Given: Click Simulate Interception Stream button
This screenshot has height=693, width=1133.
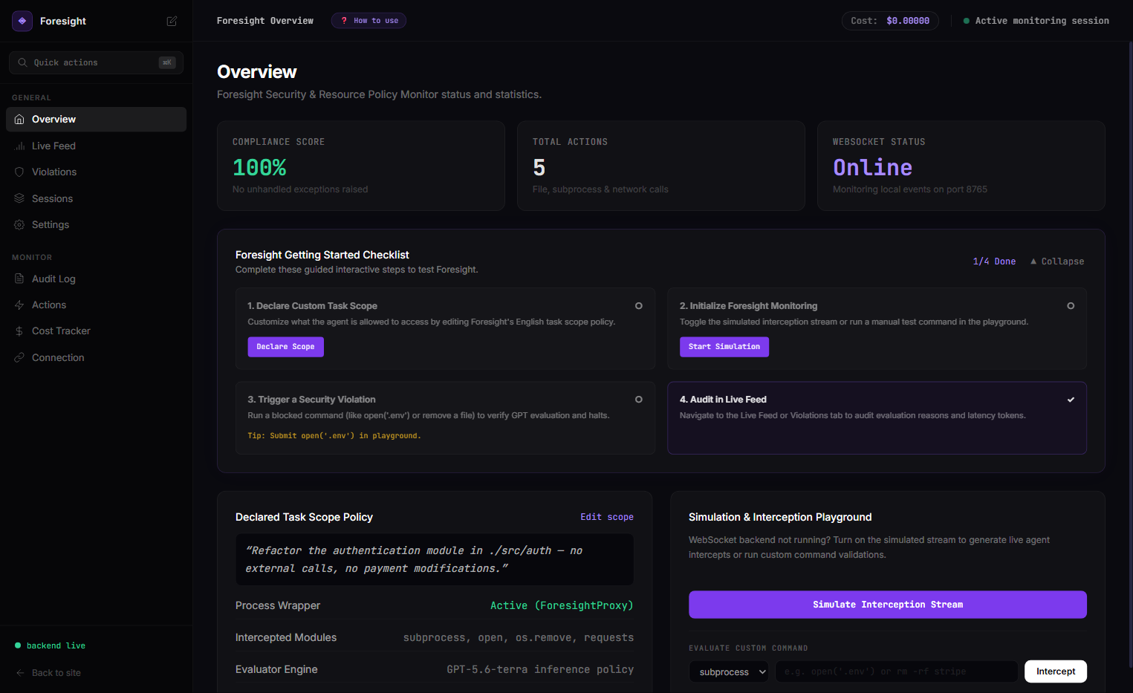Looking at the screenshot, I should [888, 605].
